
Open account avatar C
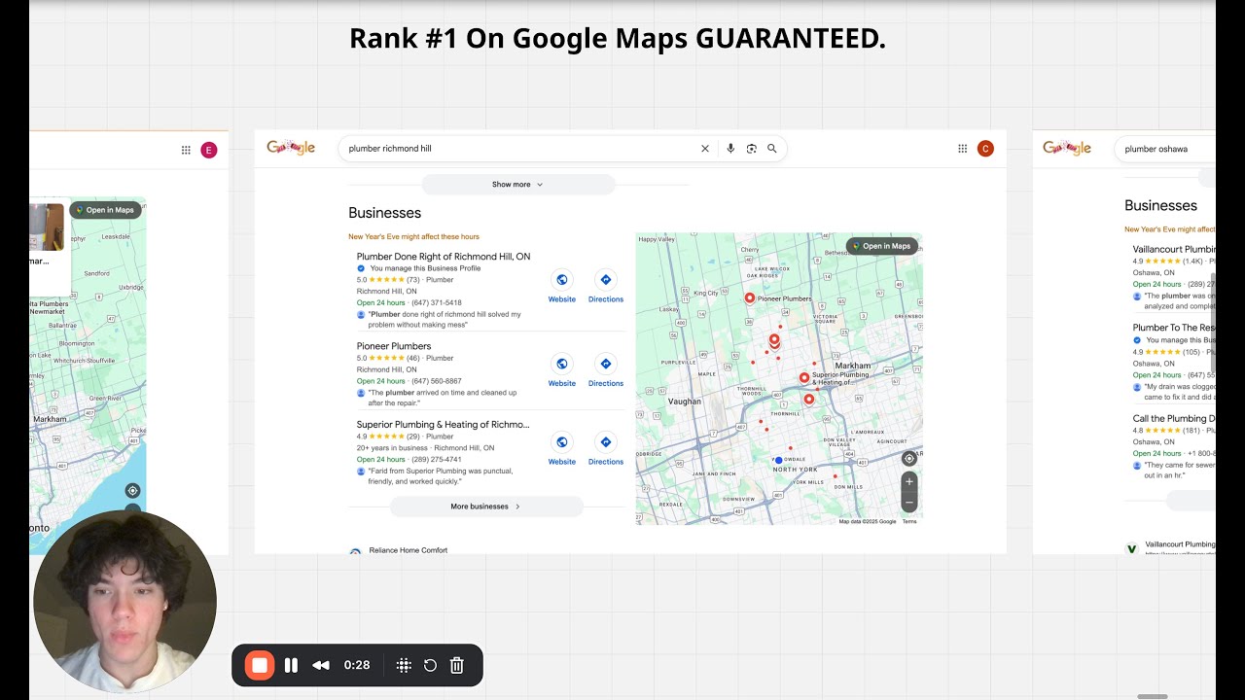point(985,149)
